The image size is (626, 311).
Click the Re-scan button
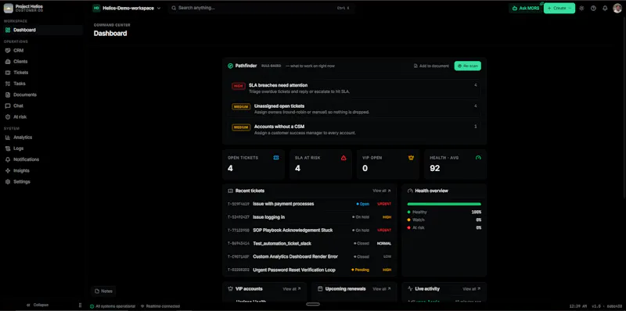click(x=467, y=66)
